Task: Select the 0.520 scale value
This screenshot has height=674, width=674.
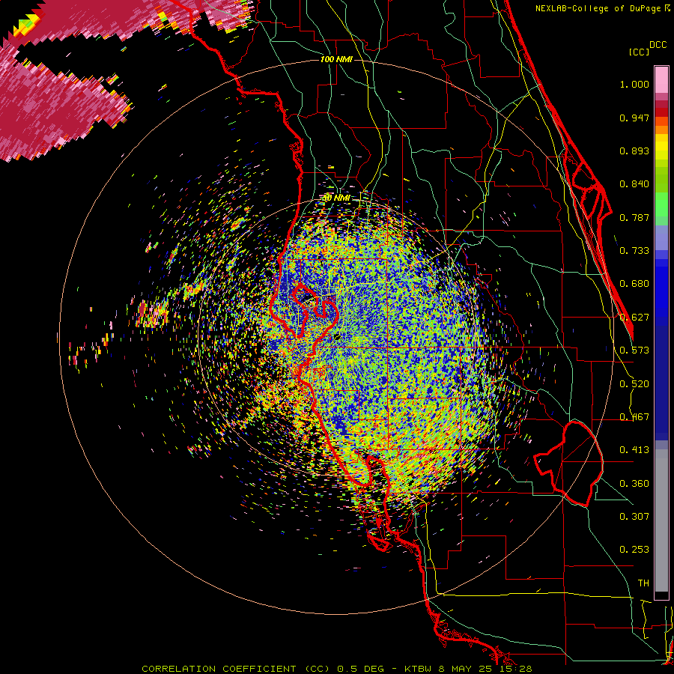Action: (x=634, y=384)
